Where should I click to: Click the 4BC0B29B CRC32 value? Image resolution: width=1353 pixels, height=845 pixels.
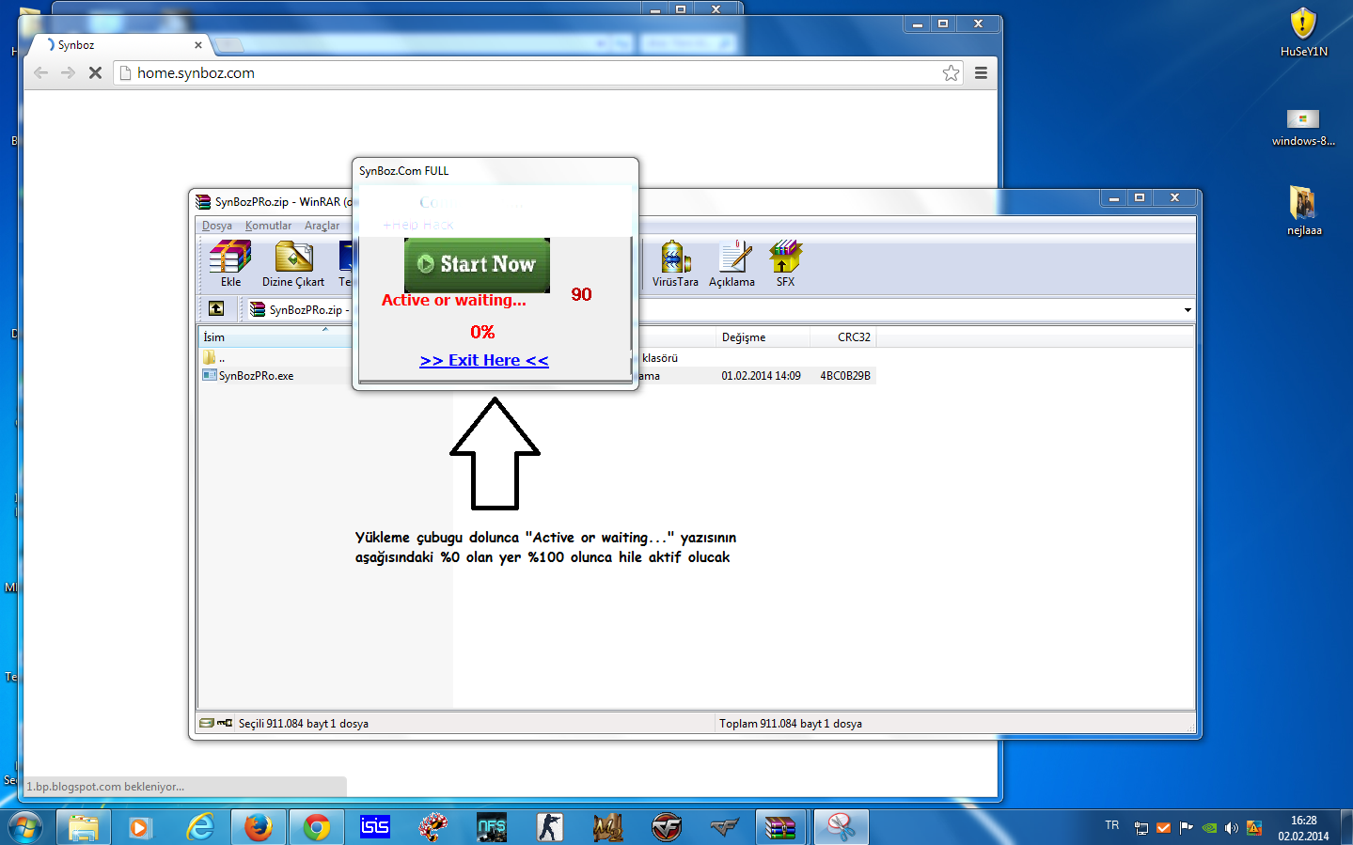click(x=845, y=376)
